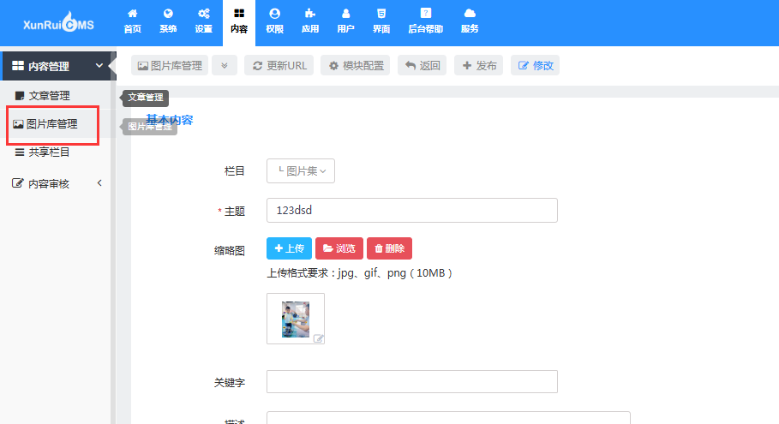Viewport: 779px width, 424px height.
Task: Expand the double-chevron toolbar dropdown
Action: click(x=224, y=66)
